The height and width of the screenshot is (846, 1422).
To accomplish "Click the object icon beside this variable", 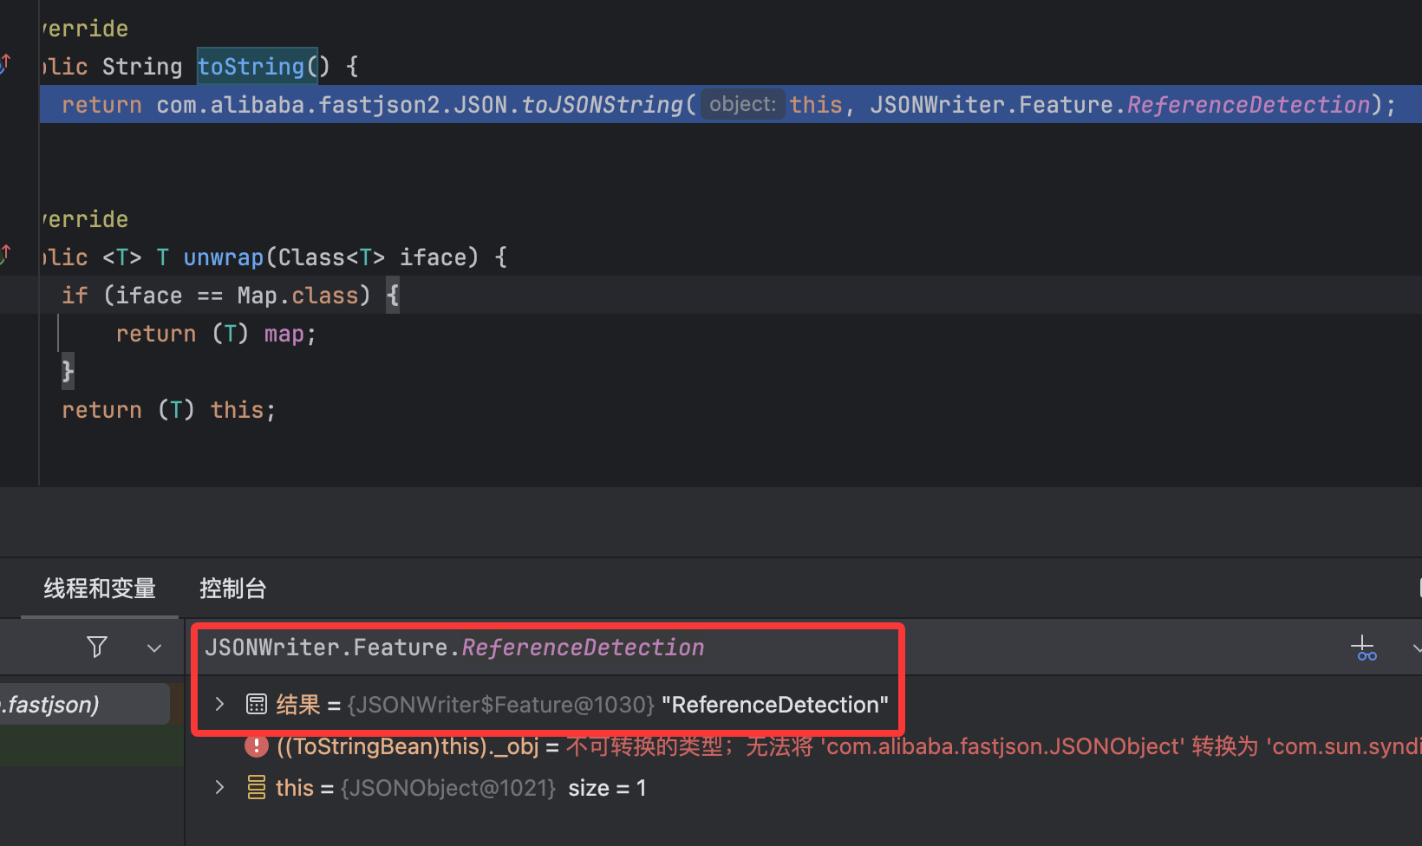I will click(x=257, y=787).
